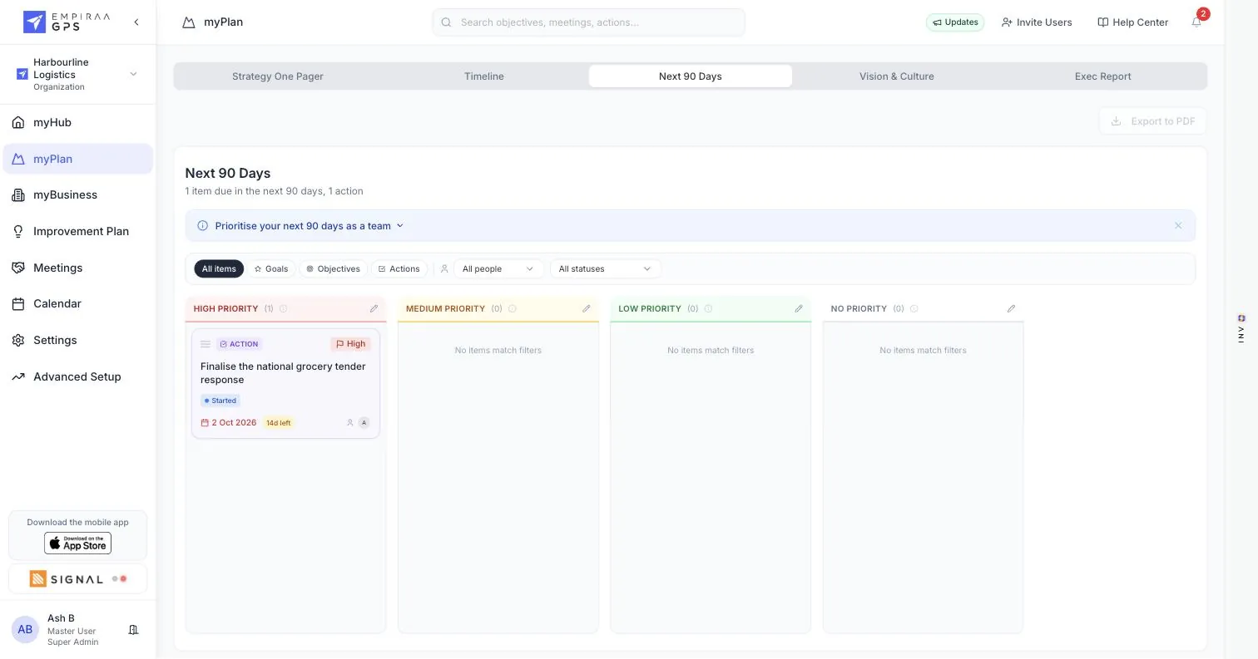This screenshot has height=659, width=1258.
Task: Click the 'Started' status badge on the card
Action: coord(220,401)
